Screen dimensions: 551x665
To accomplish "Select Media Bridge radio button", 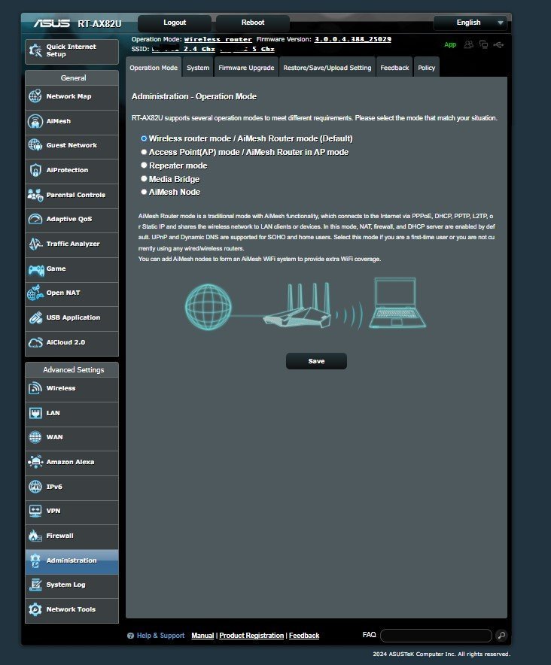I will 144,178.
